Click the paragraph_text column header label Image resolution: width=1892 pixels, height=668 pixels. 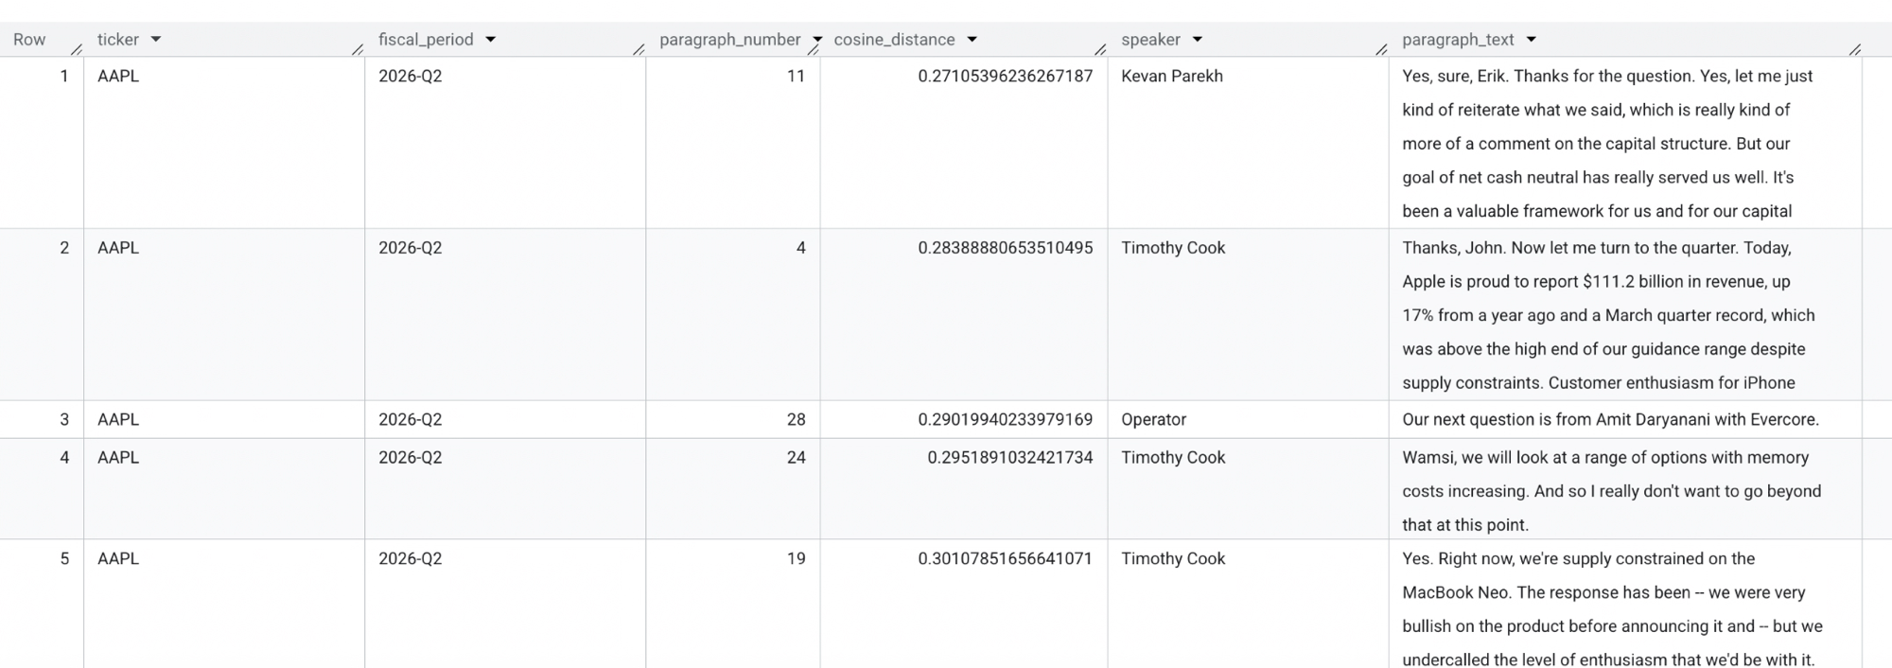point(1458,40)
